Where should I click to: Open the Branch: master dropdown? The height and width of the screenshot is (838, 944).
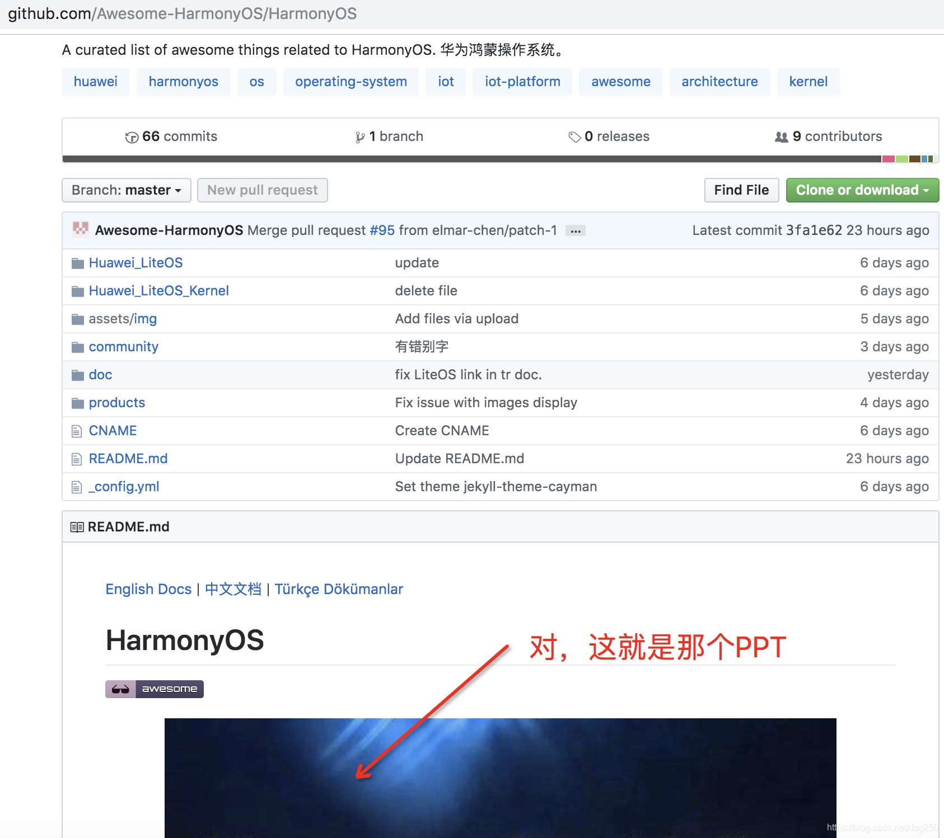tap(127, 190)
